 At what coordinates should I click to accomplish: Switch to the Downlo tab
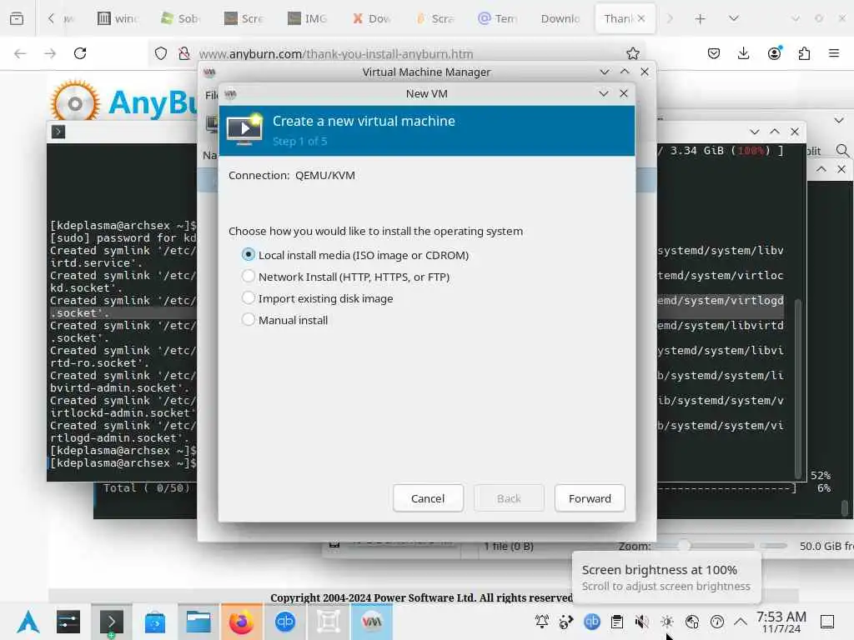click(x=560, y=18)
